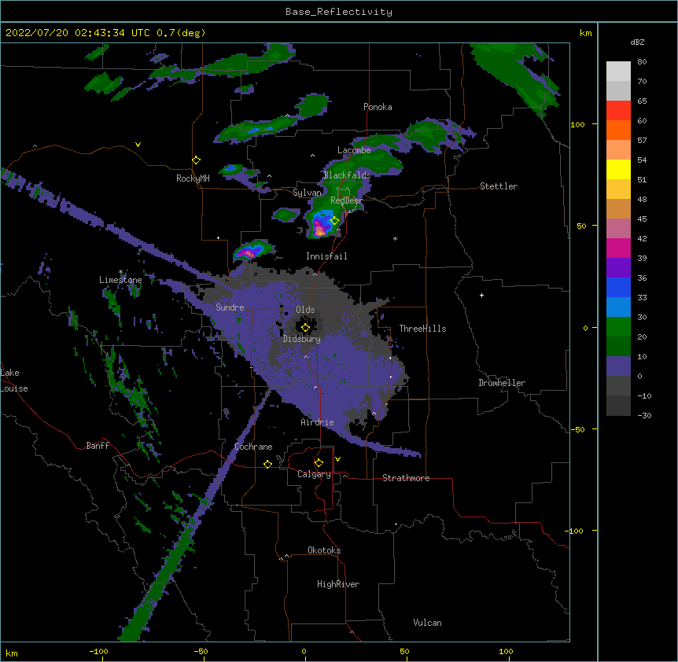The width and height of the screenshot is (678, 662).
Task: Click the Lacombe city label
Action: [x=354, y=150]
